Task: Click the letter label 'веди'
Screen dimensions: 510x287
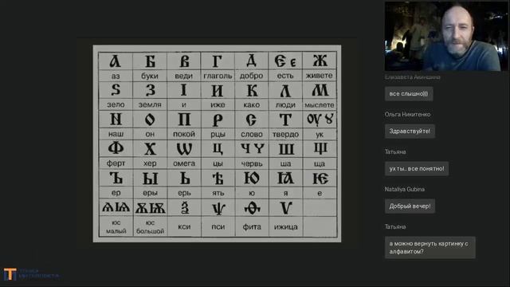Action: [184, 76]
